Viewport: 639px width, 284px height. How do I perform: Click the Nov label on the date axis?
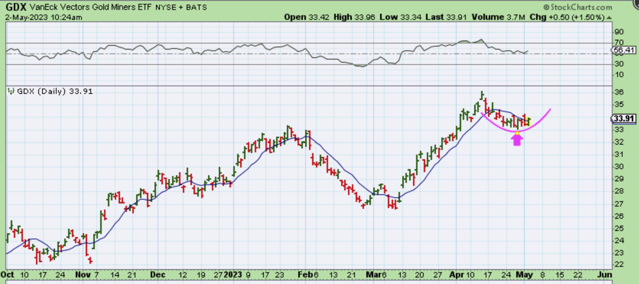pyautogui.click(x=83, y=275)
